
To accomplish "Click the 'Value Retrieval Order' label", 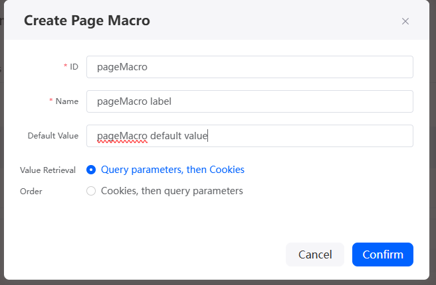I will (x=48, y=180).
